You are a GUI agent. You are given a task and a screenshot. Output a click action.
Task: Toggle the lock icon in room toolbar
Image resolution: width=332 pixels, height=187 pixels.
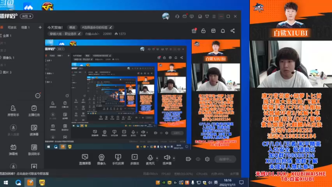pos(203,31)
